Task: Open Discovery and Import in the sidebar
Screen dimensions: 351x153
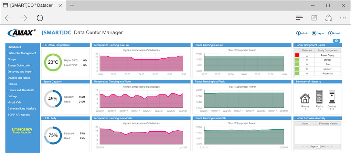Action: tap(20, 72)
